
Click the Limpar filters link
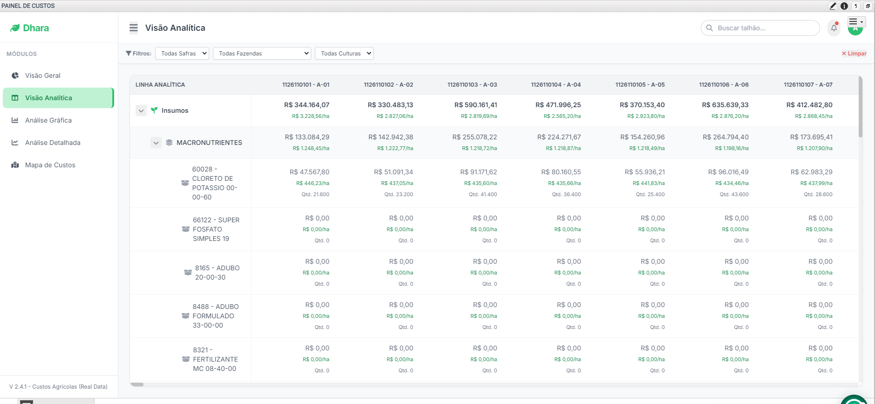click(x=854, y=54)
